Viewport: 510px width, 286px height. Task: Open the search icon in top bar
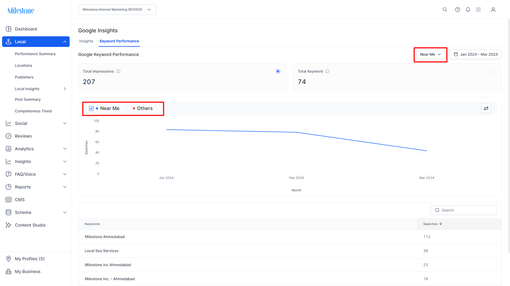click(445, 10)
